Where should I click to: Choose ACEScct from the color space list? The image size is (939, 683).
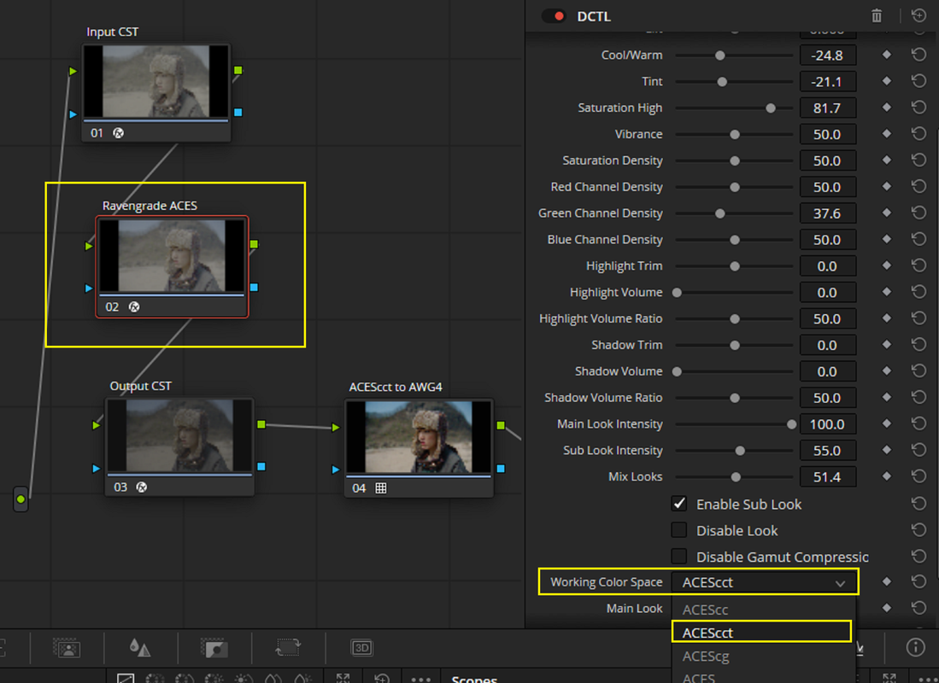pos(762,633)
